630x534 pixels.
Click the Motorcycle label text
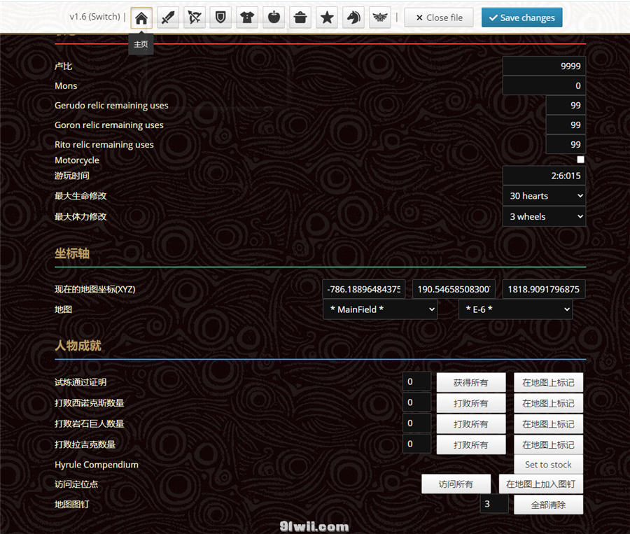[x=77, y=160]
